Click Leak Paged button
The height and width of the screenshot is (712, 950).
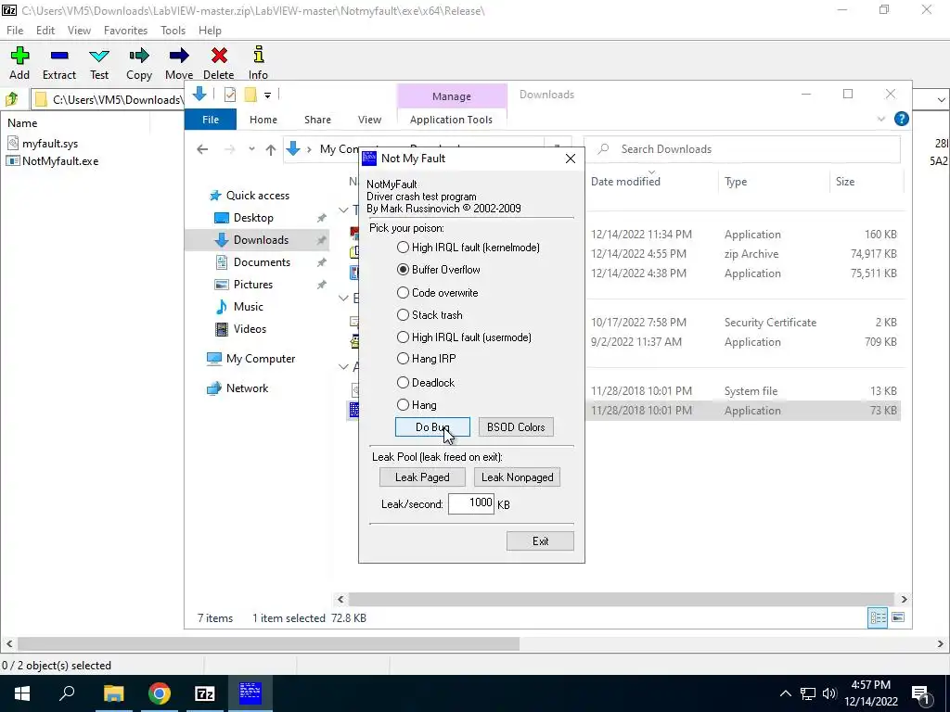tap(422, 477)
